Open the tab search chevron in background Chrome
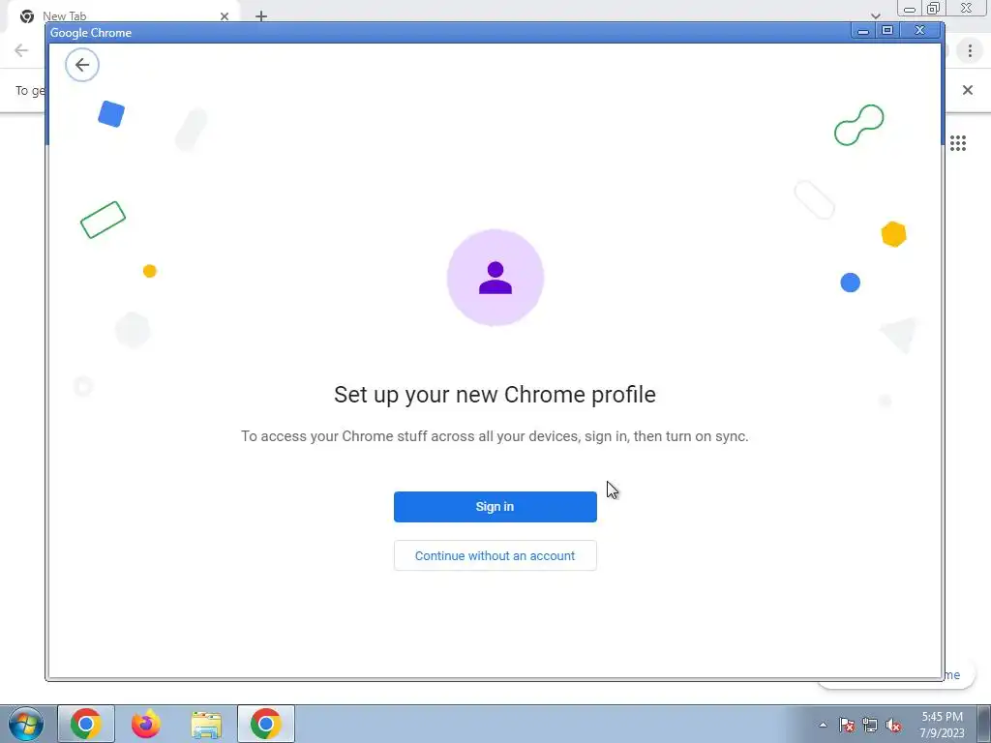 [x=875, y=15]
